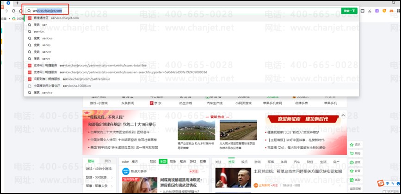Viewport: 401px width, 194px height.
Task: Open the 汽车生产线 link
Action: [x=215, y=103]
